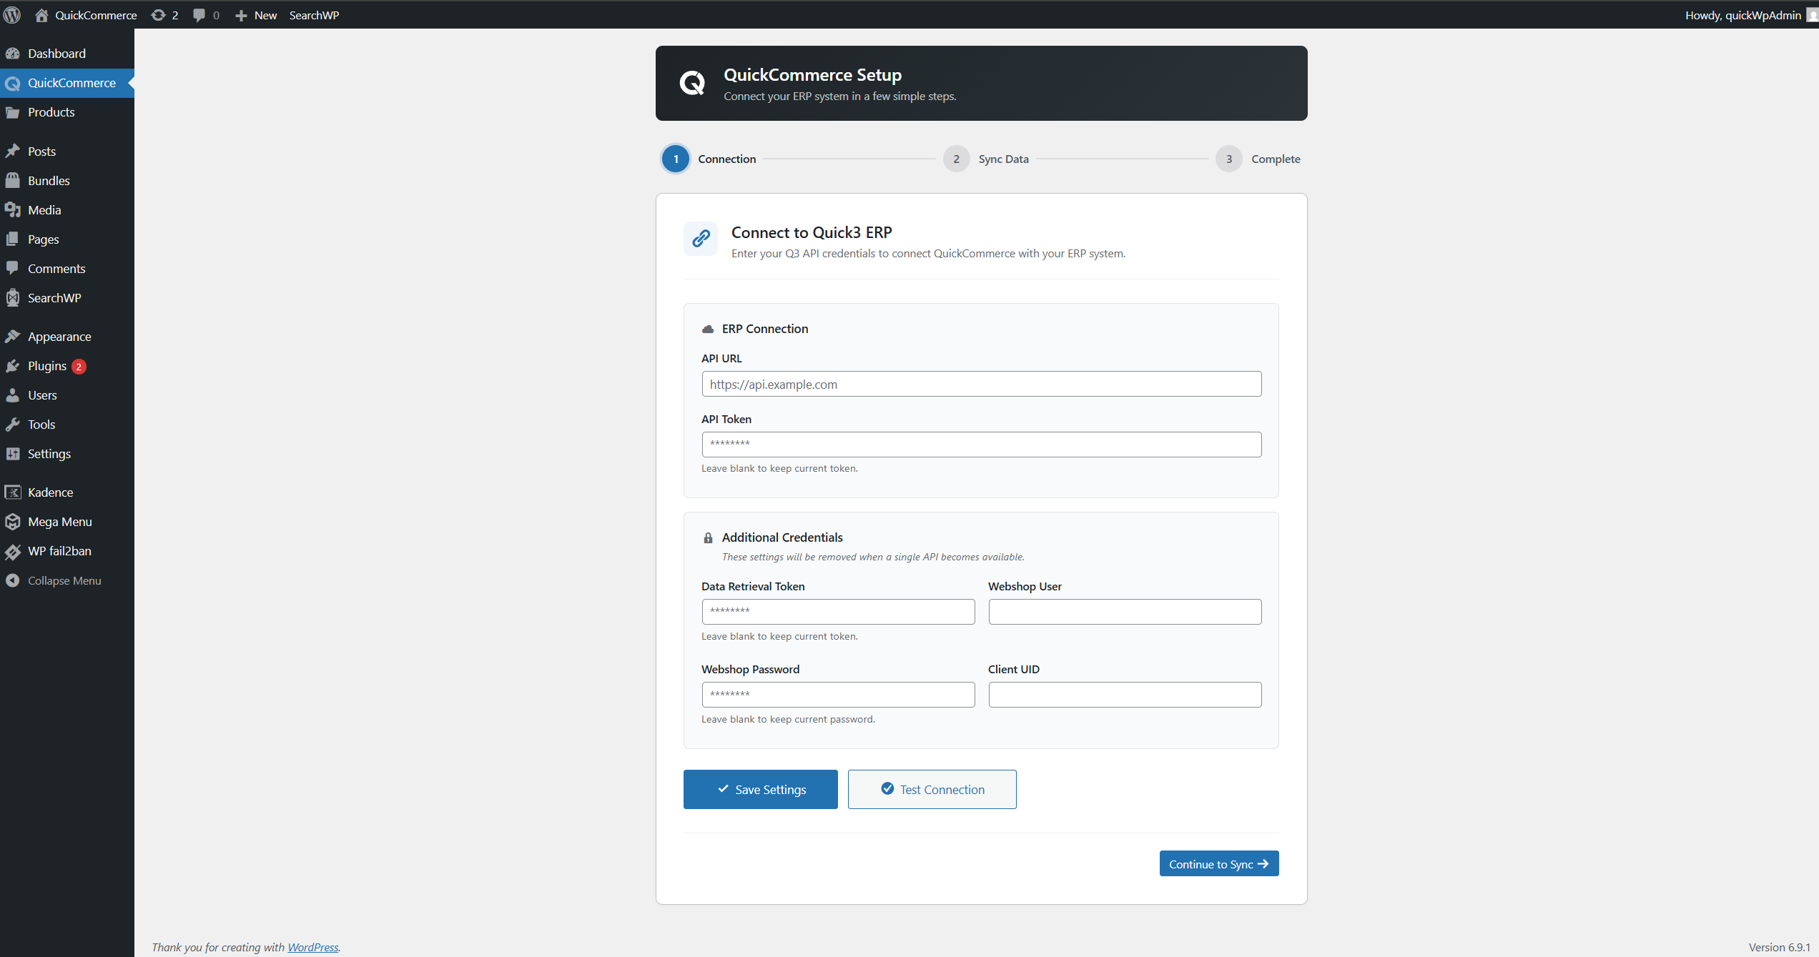Click the Mega Menu cube icon
Viewport: 1819px width, 957px height.
(12, 522)
